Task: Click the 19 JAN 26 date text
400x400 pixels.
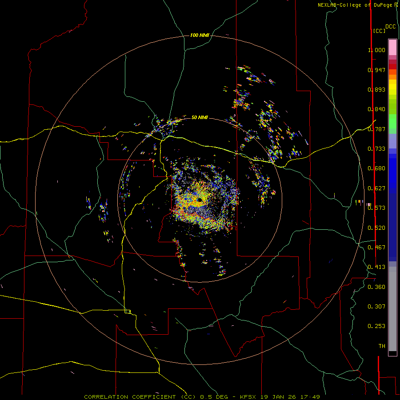Action: coord(277,397)
